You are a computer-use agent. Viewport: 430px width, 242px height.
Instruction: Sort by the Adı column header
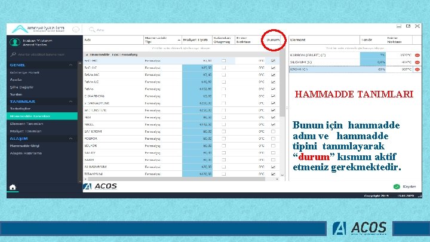click(113, 40)
